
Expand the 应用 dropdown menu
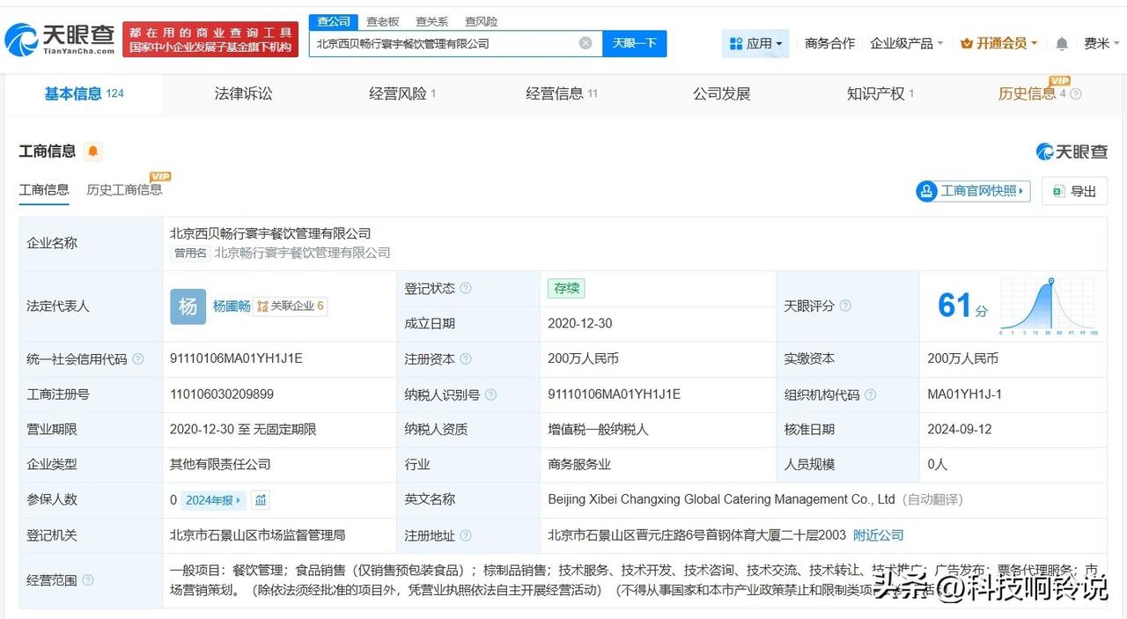point(755,43)
